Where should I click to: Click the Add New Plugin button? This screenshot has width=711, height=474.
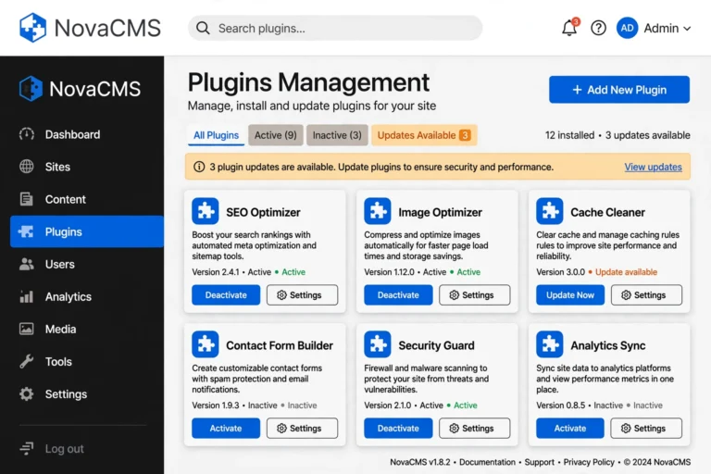619,90
